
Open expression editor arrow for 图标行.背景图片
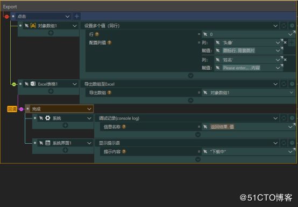(x=281, y=48)
